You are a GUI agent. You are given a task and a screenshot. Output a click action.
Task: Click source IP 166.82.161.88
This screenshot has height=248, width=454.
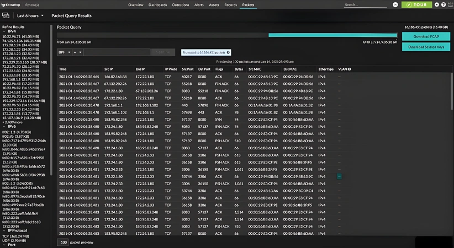point(115,77)
